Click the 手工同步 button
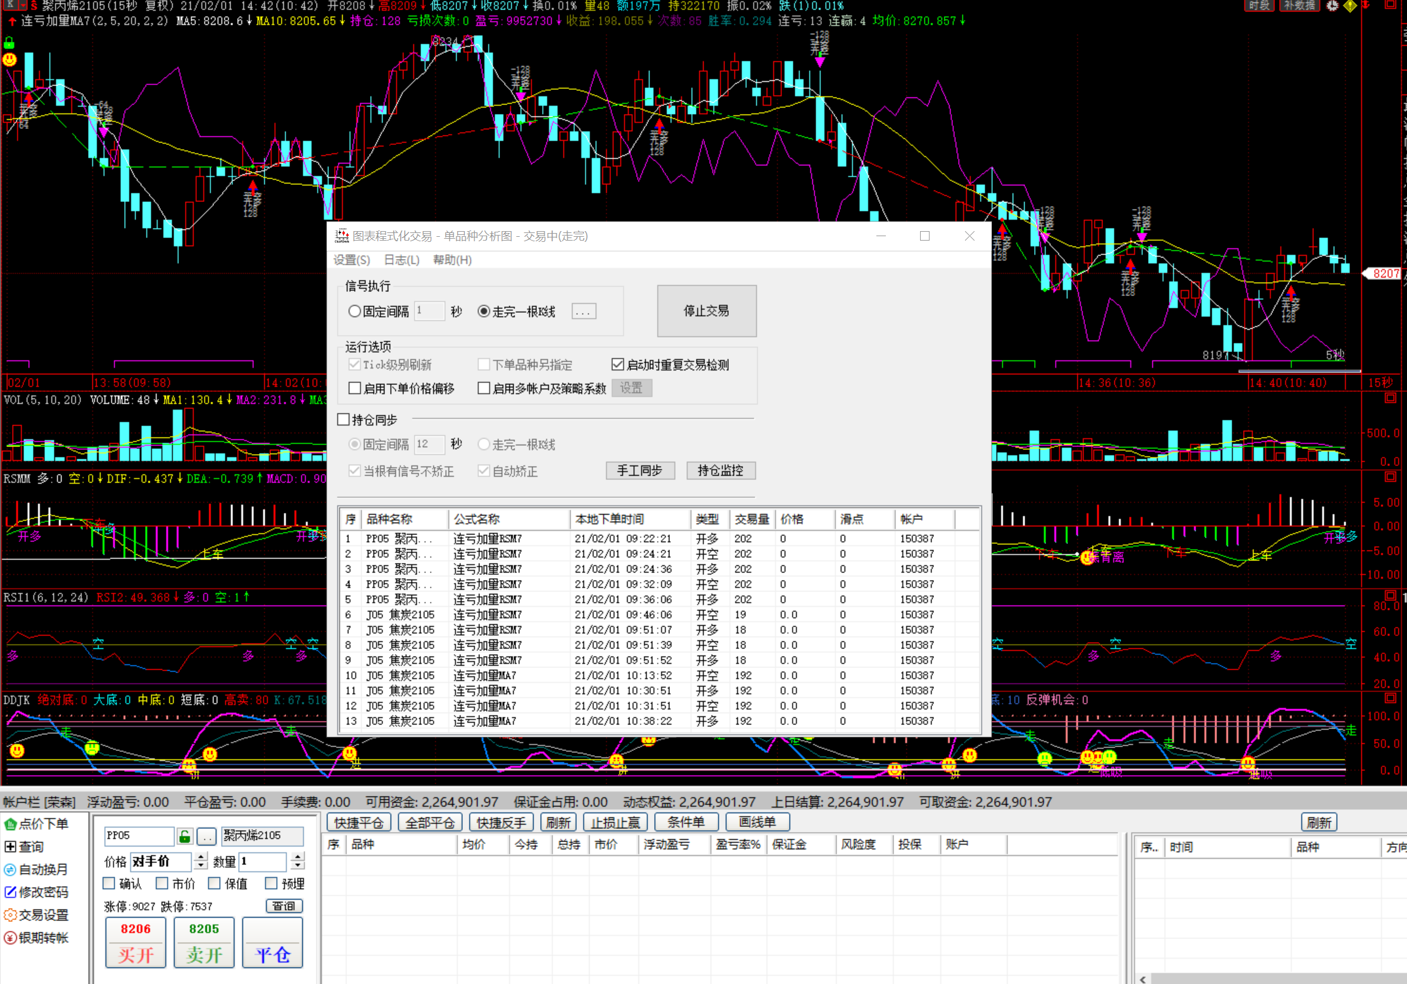The image size is (1407, 984). coord(640,470)
